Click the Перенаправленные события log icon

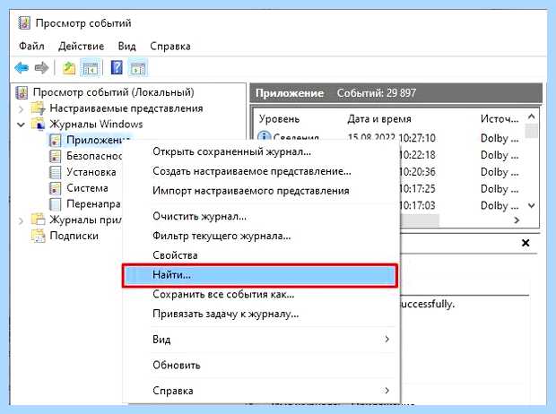click(55, 203)
